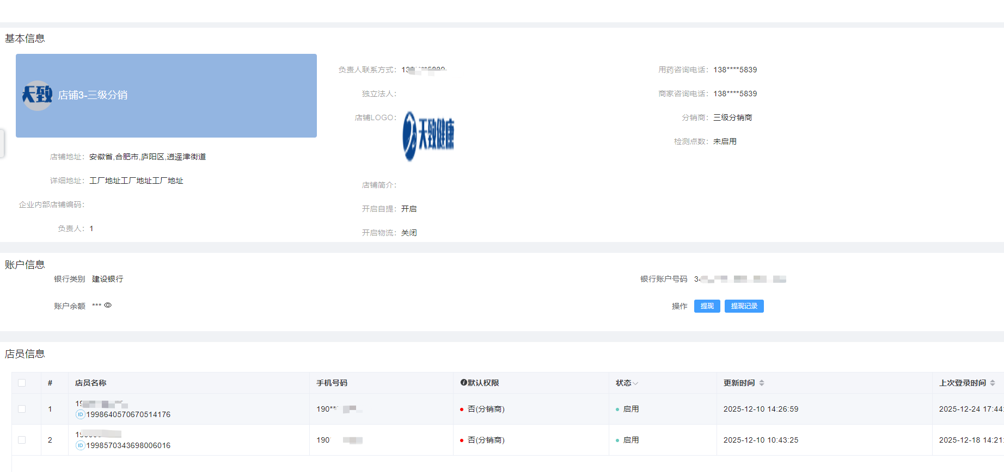This screenshot has width=1004, height=472.
Task: Click the 提现 withdraw button
Action: pos(707,306)
